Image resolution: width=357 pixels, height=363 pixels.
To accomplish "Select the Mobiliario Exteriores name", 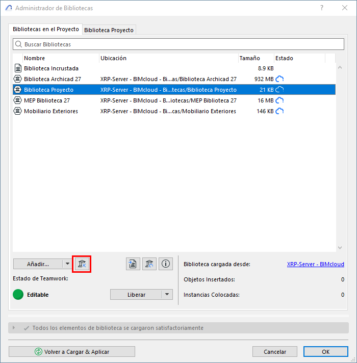I will pyautogui.click(x=51, y=111).
